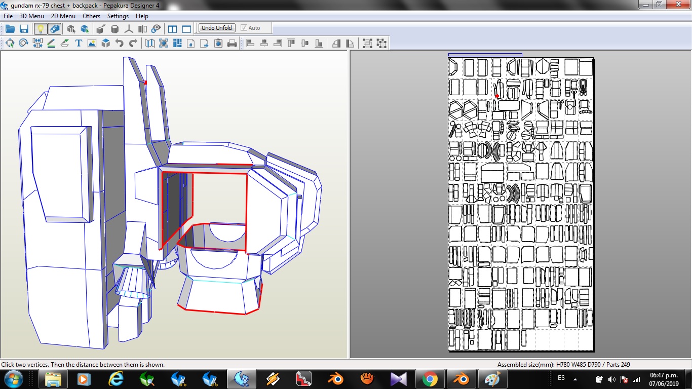Select the blue cube with cursor tool
The height and width of the screenshot is (389, 692).
click(x=85, y=28)
